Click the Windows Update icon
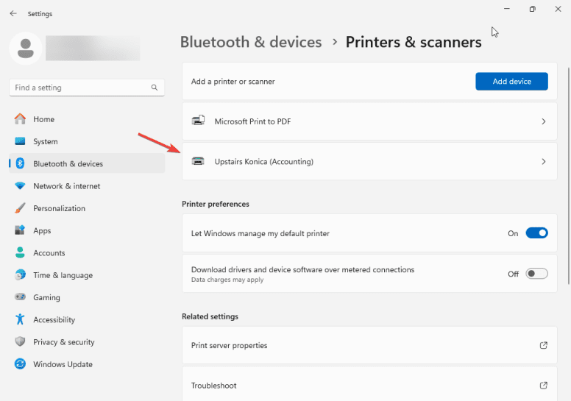 20,364
